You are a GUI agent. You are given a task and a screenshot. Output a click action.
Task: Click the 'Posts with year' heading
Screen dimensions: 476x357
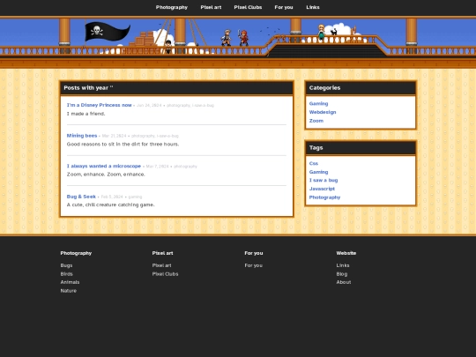pyautogui.click(x=88, y=88)
